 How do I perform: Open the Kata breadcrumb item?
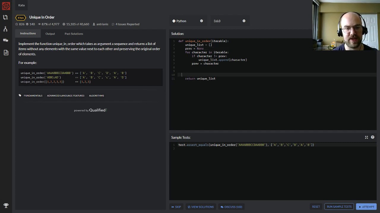click(x=21, y=5)
